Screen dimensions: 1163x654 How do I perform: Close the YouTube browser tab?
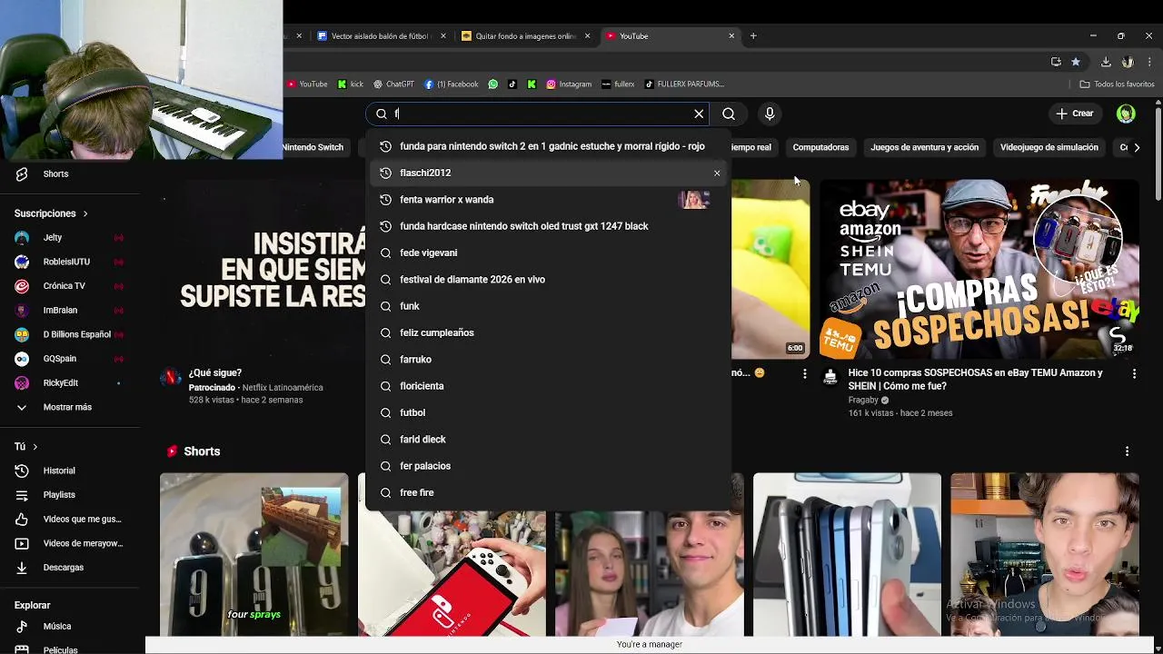(731, 36)
